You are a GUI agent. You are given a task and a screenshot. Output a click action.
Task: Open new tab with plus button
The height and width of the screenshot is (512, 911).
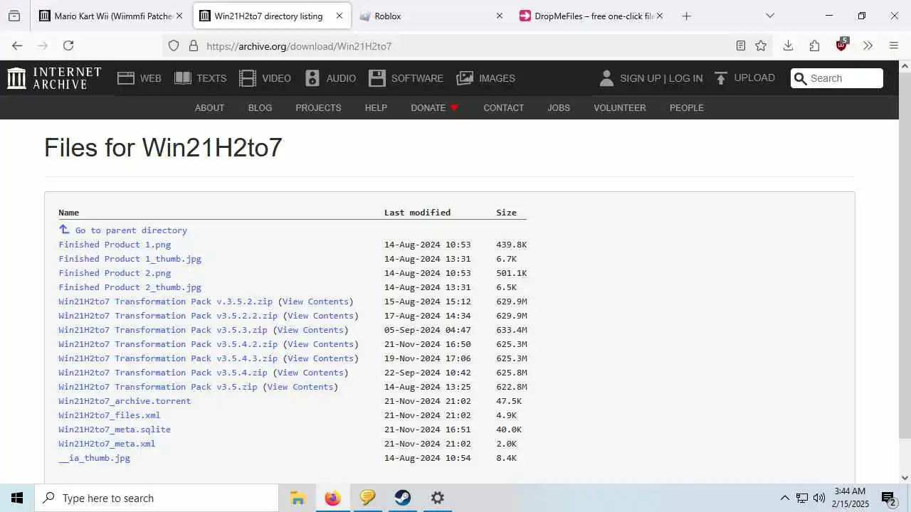(x=686, y=16)
